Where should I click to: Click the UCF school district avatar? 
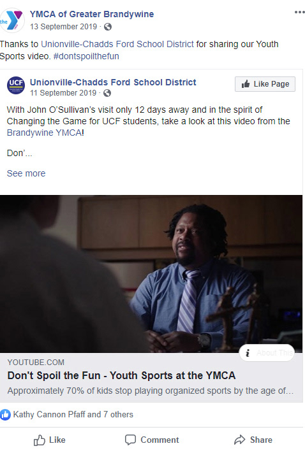pos(16,85)
